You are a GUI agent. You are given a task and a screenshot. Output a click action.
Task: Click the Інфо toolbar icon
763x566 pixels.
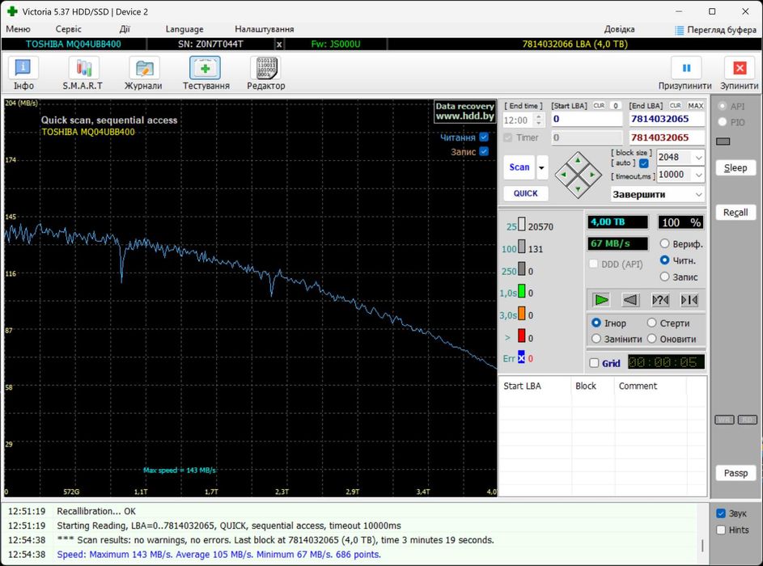tap(23, 70)
